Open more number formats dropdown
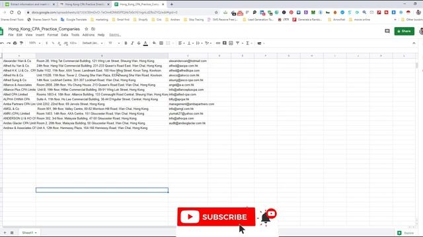The image size is (423, 237). (73, 43)
